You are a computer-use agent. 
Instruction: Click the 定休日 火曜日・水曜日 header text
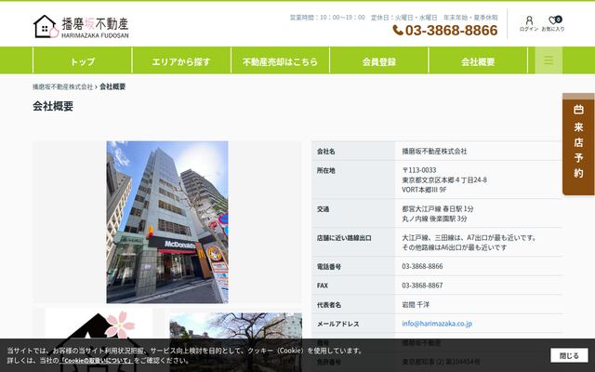click(x=404, y=18)
